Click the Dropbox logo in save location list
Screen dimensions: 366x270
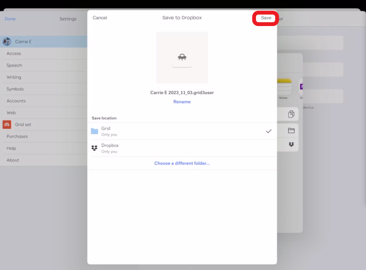94,148
